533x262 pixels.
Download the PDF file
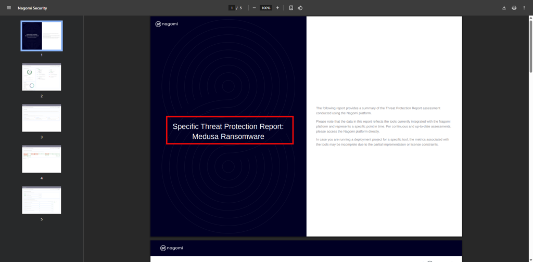tap(504, 8)
